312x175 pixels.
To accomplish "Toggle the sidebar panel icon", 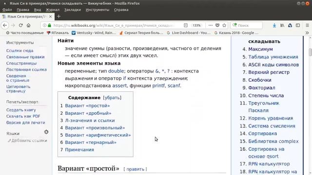I will (298, 25).
